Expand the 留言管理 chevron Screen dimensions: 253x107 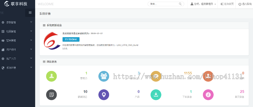[x=31, y=40]
